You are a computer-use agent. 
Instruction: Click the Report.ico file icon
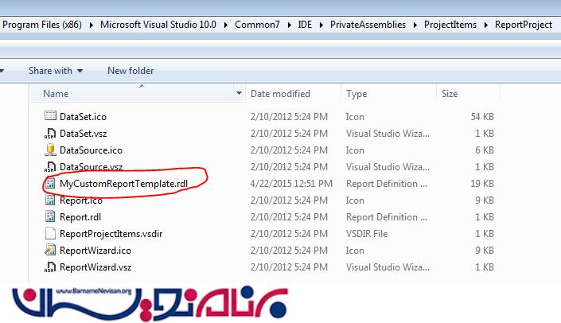[x=51, y=200]
